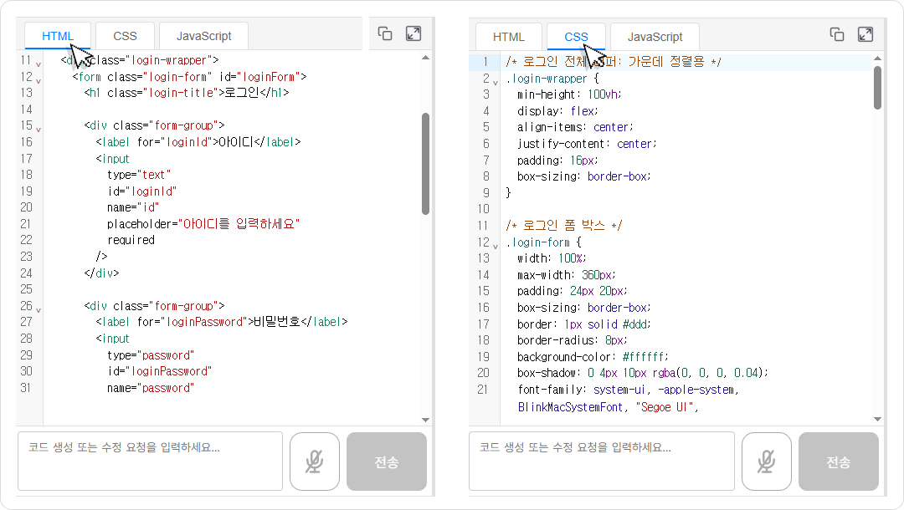Click microphone button in the left panel
904x510 pixels.
pyautogui.click(x=315, y=462)
